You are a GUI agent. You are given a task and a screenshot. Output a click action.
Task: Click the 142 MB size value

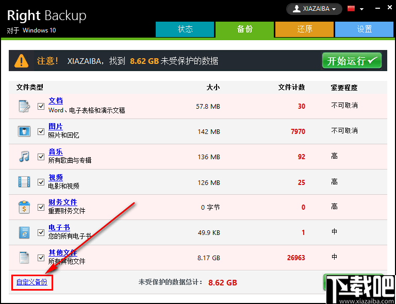click(209, 132)
